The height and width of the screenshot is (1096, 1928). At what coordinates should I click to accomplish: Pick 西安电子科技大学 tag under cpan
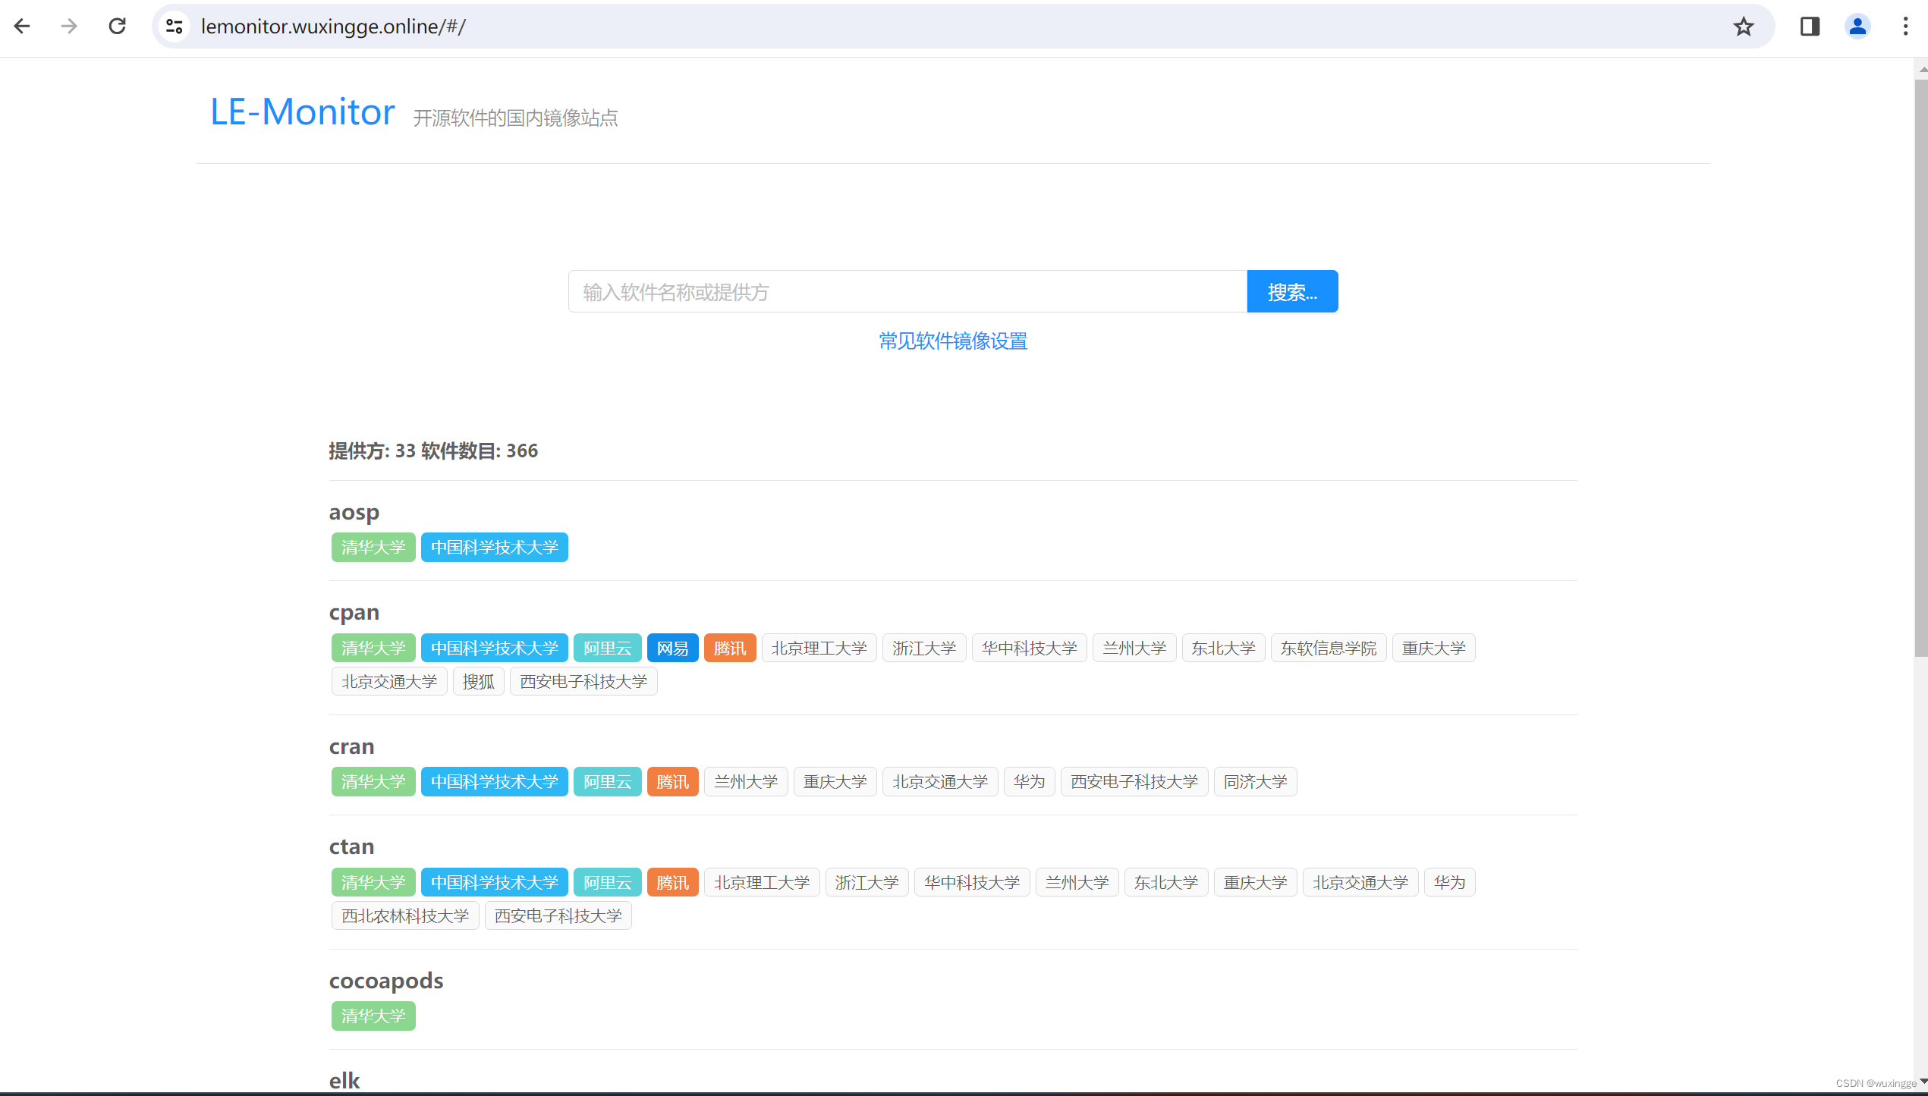[583, 682]
